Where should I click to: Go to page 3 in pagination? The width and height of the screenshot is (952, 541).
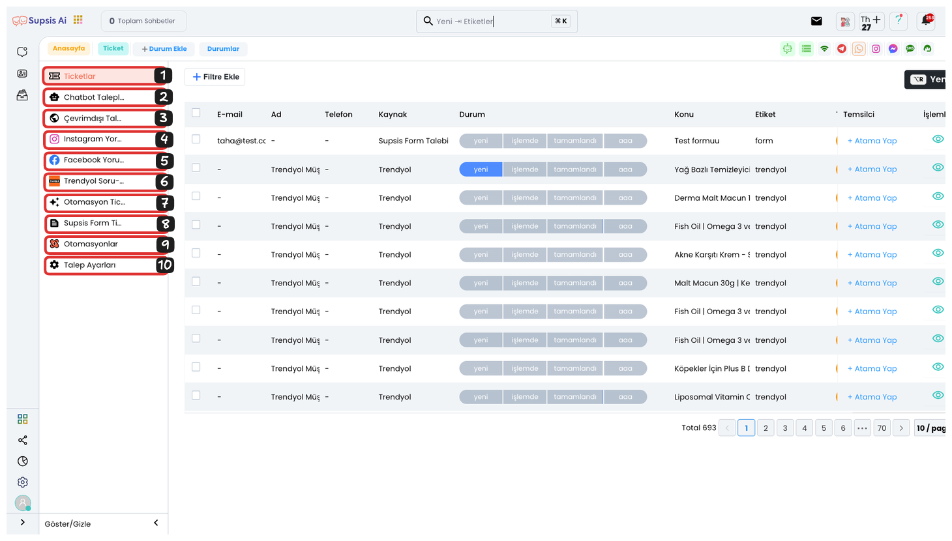click(785, 428)
